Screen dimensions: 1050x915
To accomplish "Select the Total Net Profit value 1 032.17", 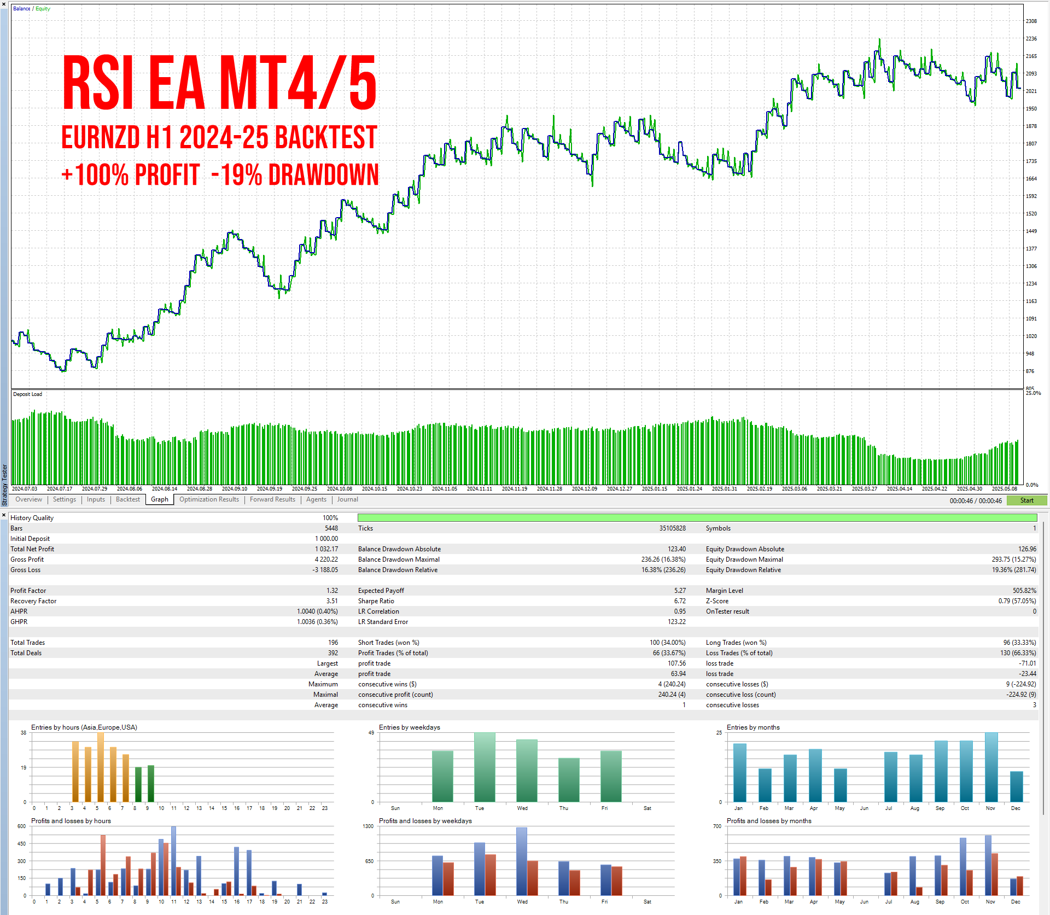I will click(x=326, y=549).
